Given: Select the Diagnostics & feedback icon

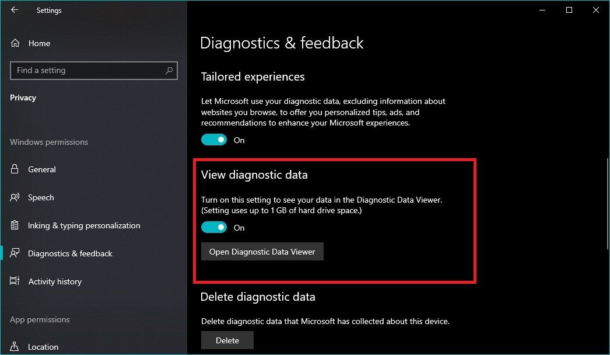Looking at the screenshot, I should tap(16, 253).
